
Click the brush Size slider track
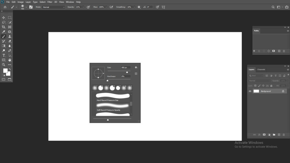click(x=119, y=71)
